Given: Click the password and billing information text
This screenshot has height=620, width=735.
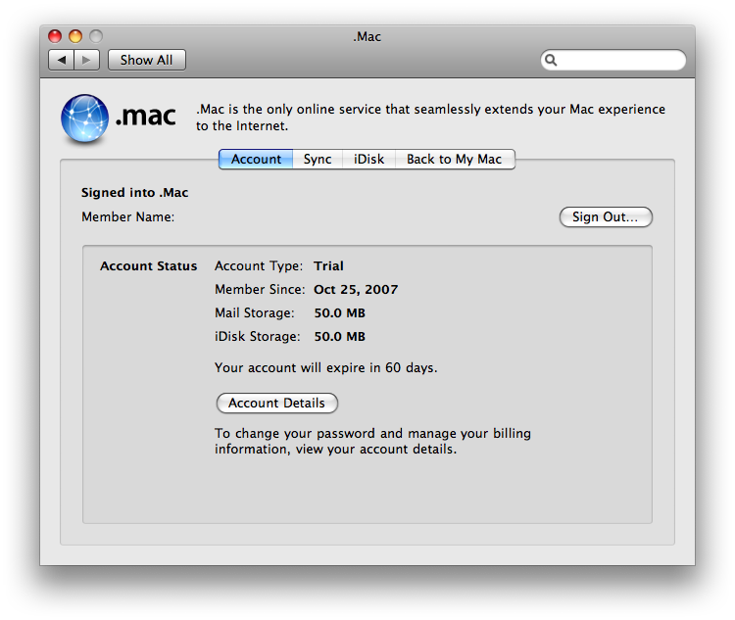Looking at the screenshot, I should coord(372,441).
